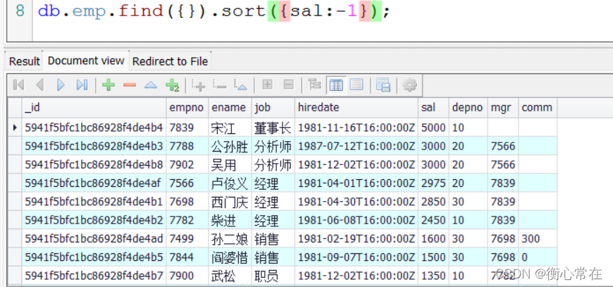Select empno cell 7788

click(x=187, y=146)
